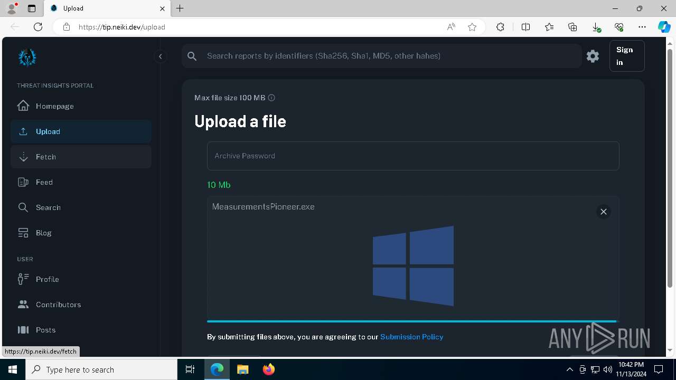Open browser profile avatar
This screenshot has width=676, height=380.
click(x=12, y=8)
